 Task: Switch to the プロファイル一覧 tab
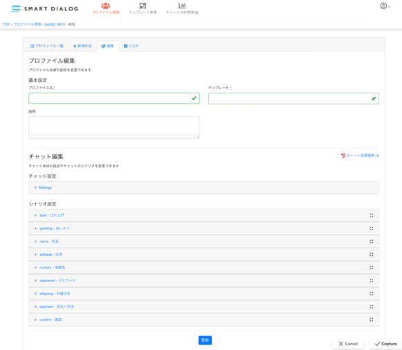pyautogui.click(x=46, y=46)
